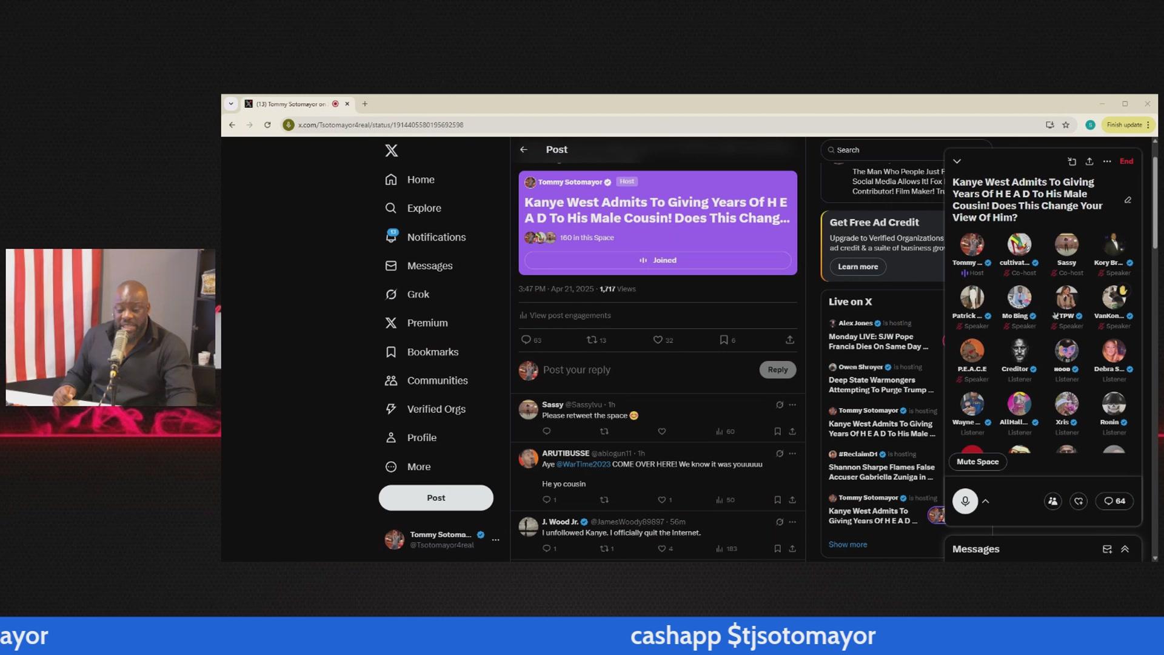
Task: Click the white Post button
Action: [x=436, y=497]
